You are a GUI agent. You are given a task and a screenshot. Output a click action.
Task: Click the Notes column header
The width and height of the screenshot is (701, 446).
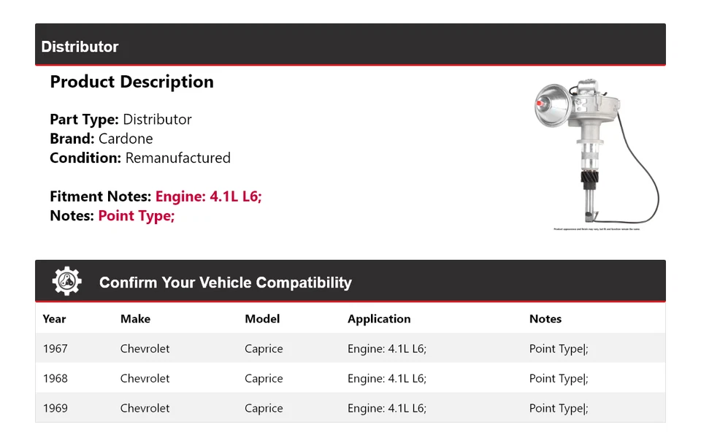545,319
